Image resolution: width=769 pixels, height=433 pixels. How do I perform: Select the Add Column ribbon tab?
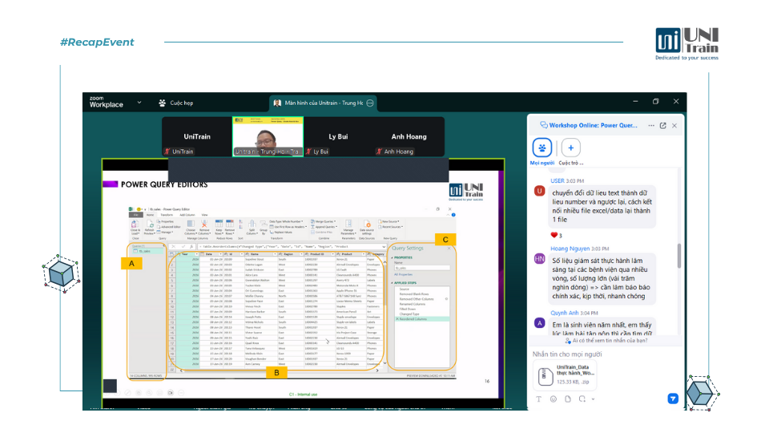(187, 215)
